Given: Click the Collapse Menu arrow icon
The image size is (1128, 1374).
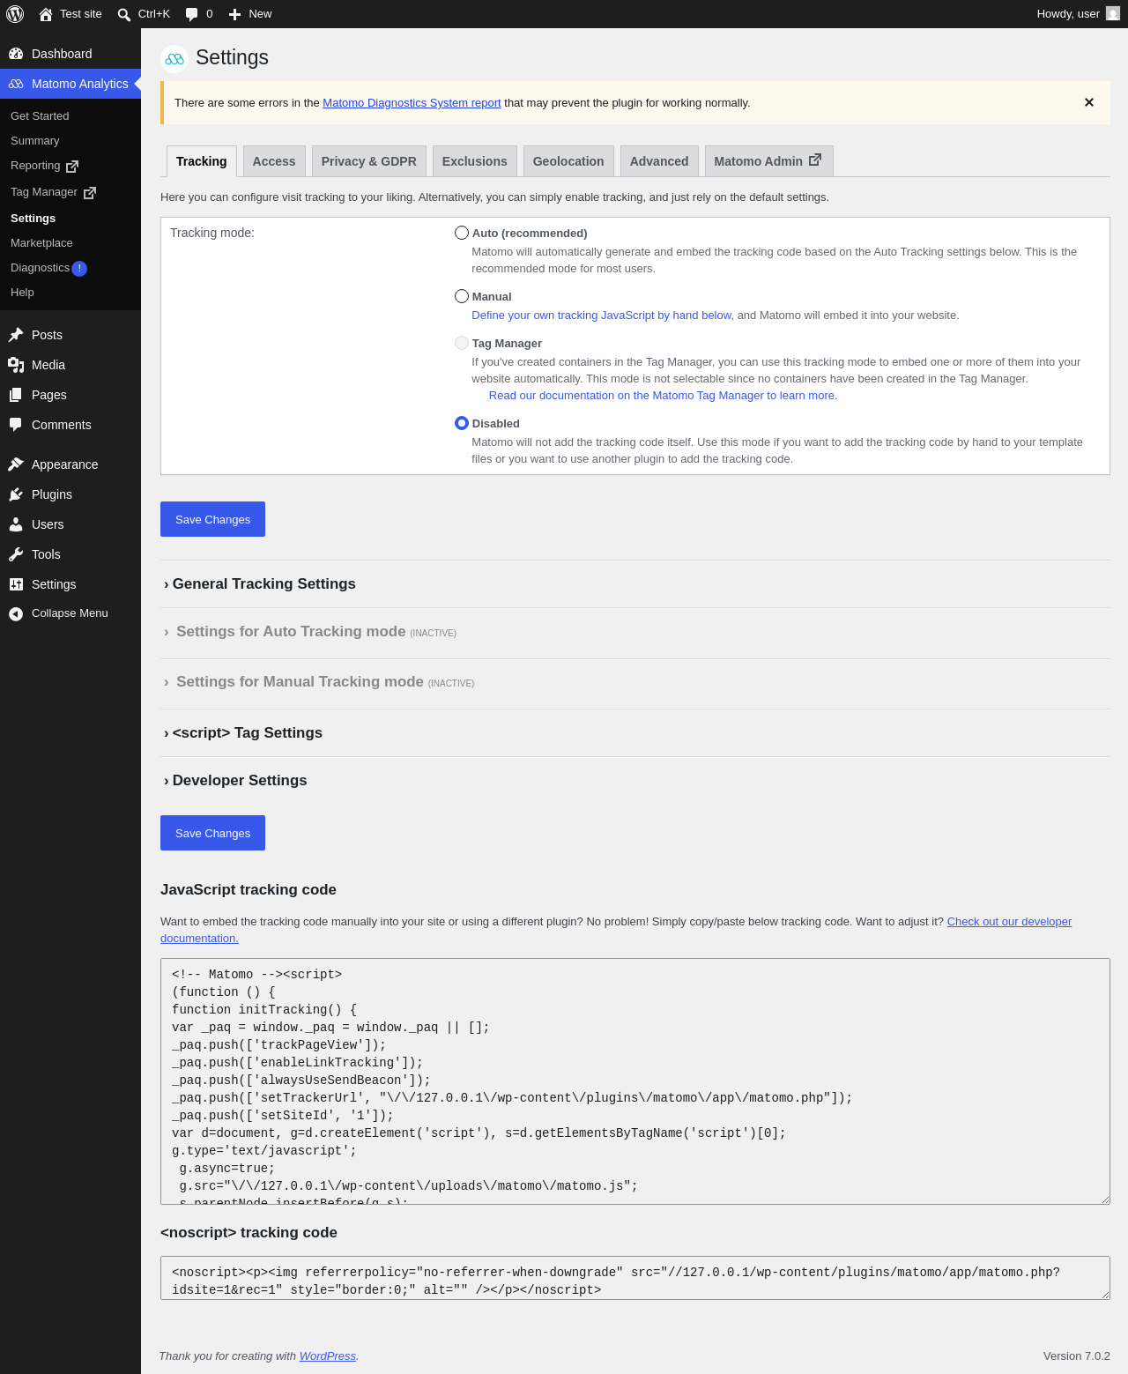Looking at the screenshot, I should (x=16, y=613).
